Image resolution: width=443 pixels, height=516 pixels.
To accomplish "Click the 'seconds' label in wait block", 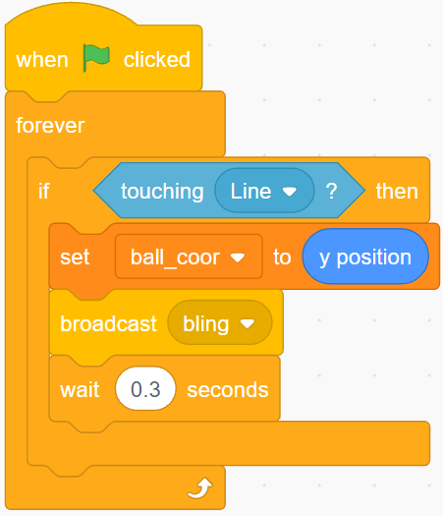I will [228, 389].
